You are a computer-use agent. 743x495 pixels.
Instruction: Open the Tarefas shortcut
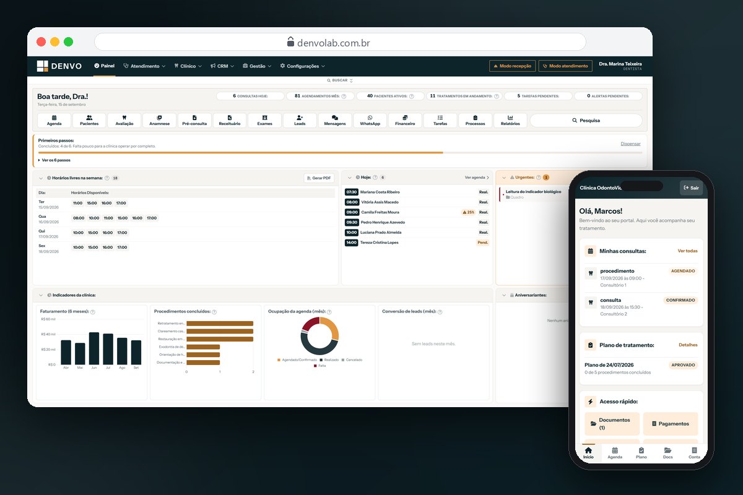click(x=440, y=121)
